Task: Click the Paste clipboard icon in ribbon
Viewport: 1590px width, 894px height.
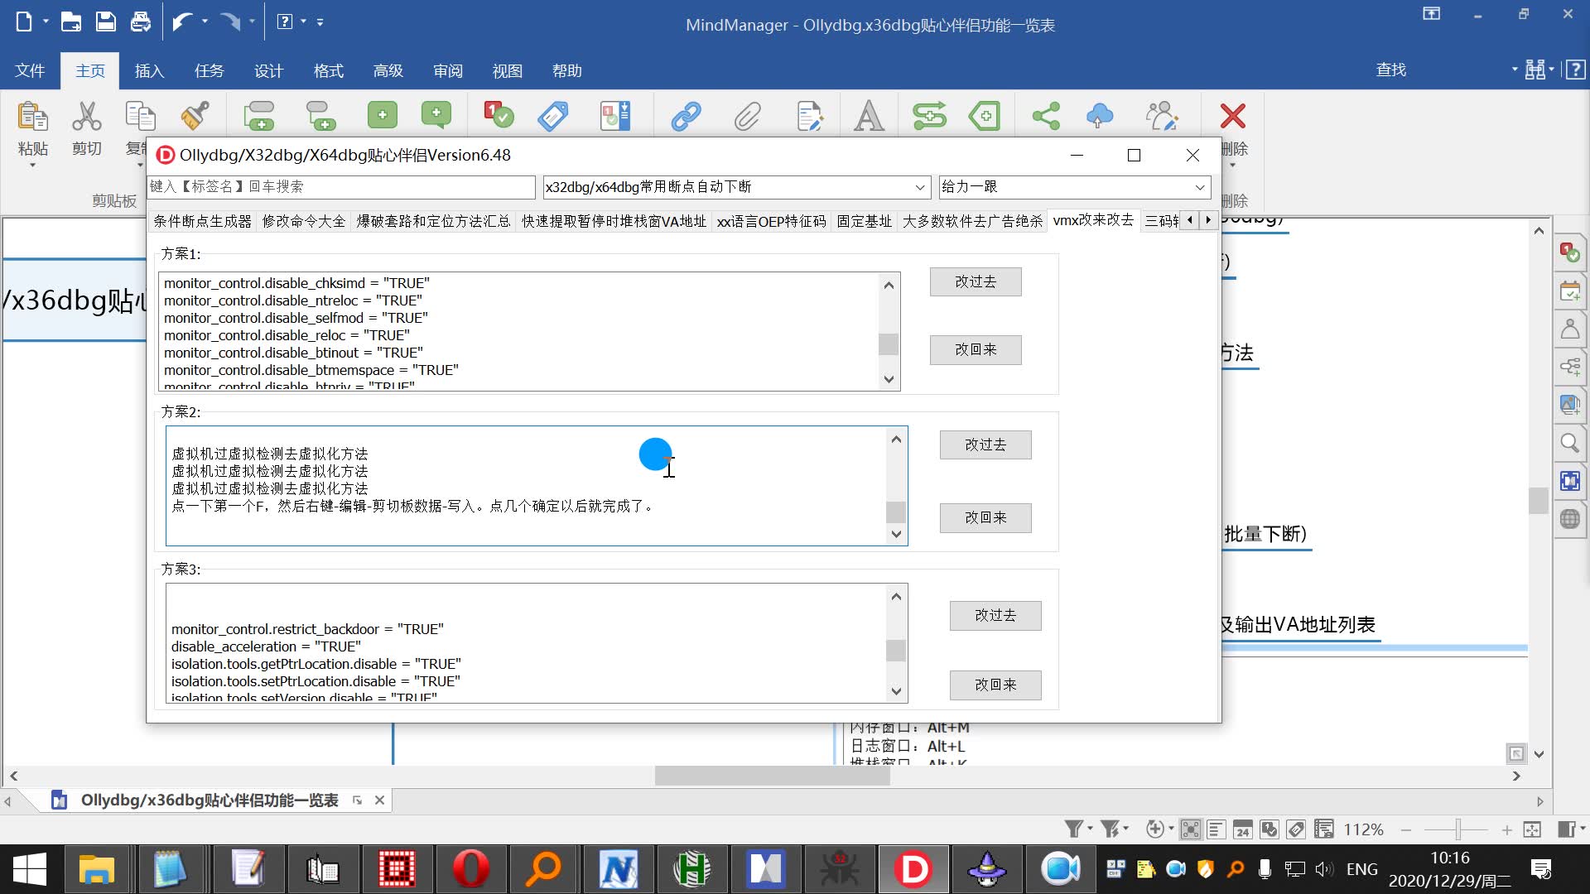Action: click(x=32, y=116)
